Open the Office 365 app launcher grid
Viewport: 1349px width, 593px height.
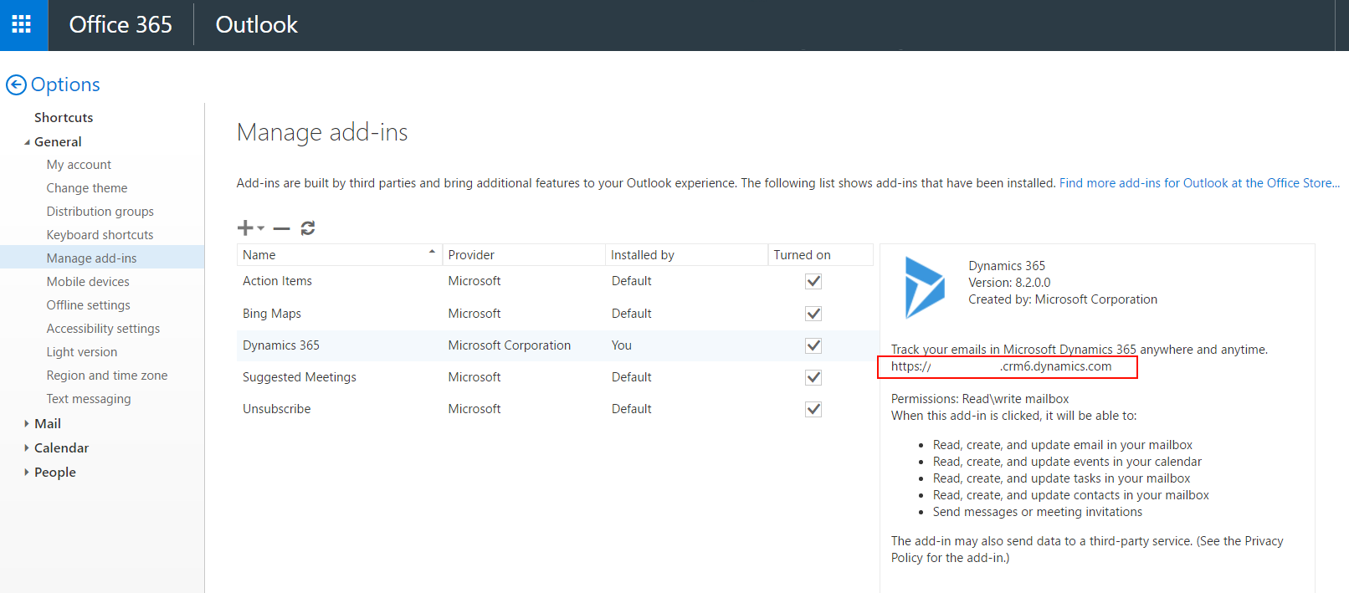pos(22,24)
